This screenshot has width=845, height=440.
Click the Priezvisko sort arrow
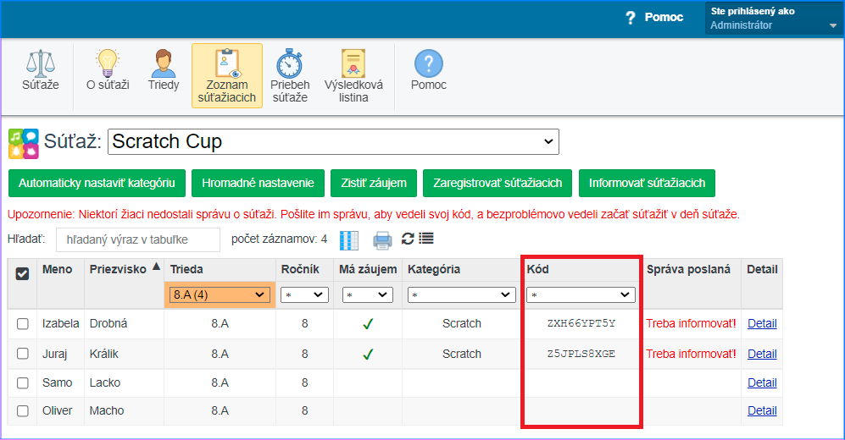tap(156, 267)
